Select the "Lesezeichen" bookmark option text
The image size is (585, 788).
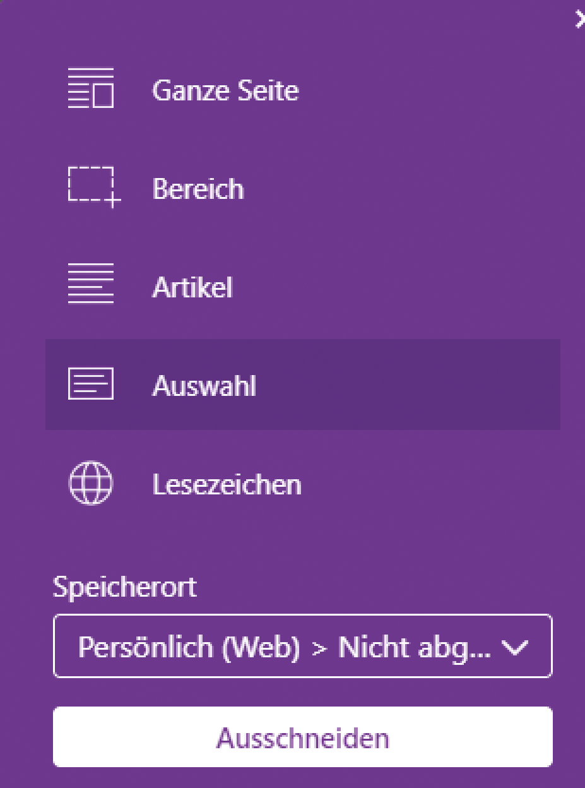tap(227, 485)
